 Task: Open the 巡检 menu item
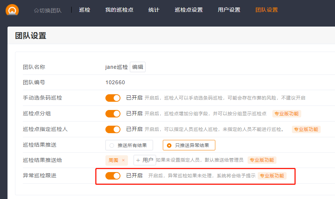click(84, 10)
